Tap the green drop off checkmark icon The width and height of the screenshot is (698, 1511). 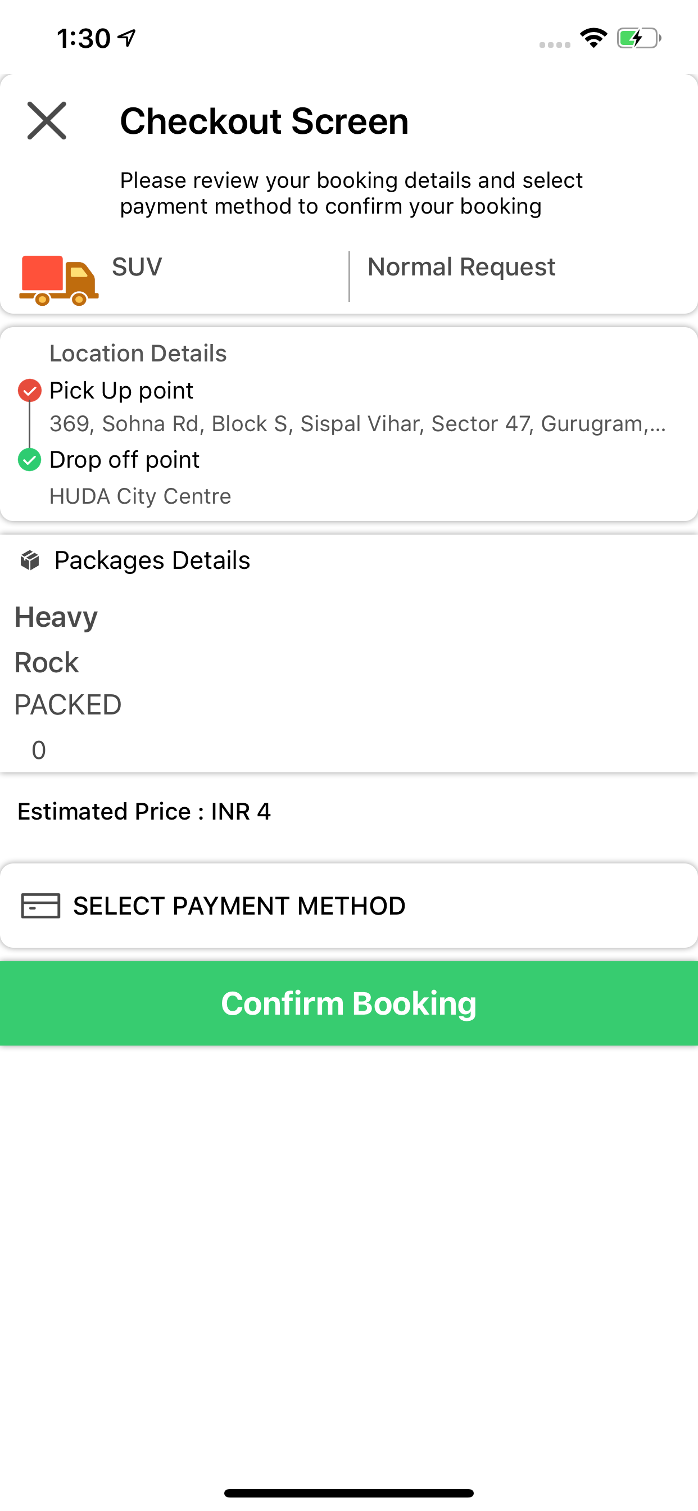[x=29, y=460]
